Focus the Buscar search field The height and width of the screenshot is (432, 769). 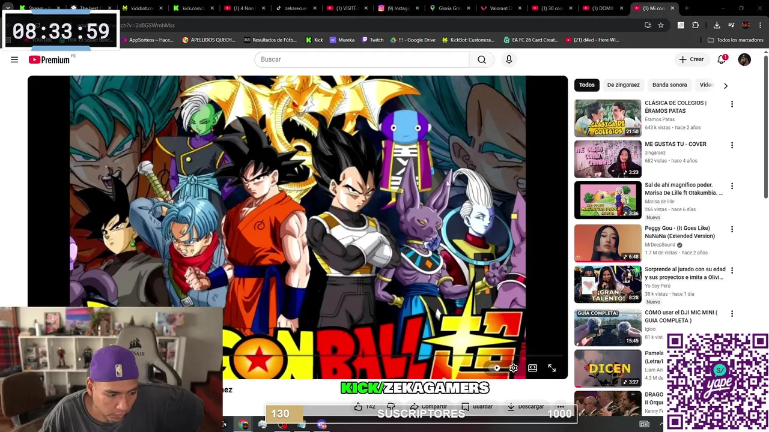[362, 59]
